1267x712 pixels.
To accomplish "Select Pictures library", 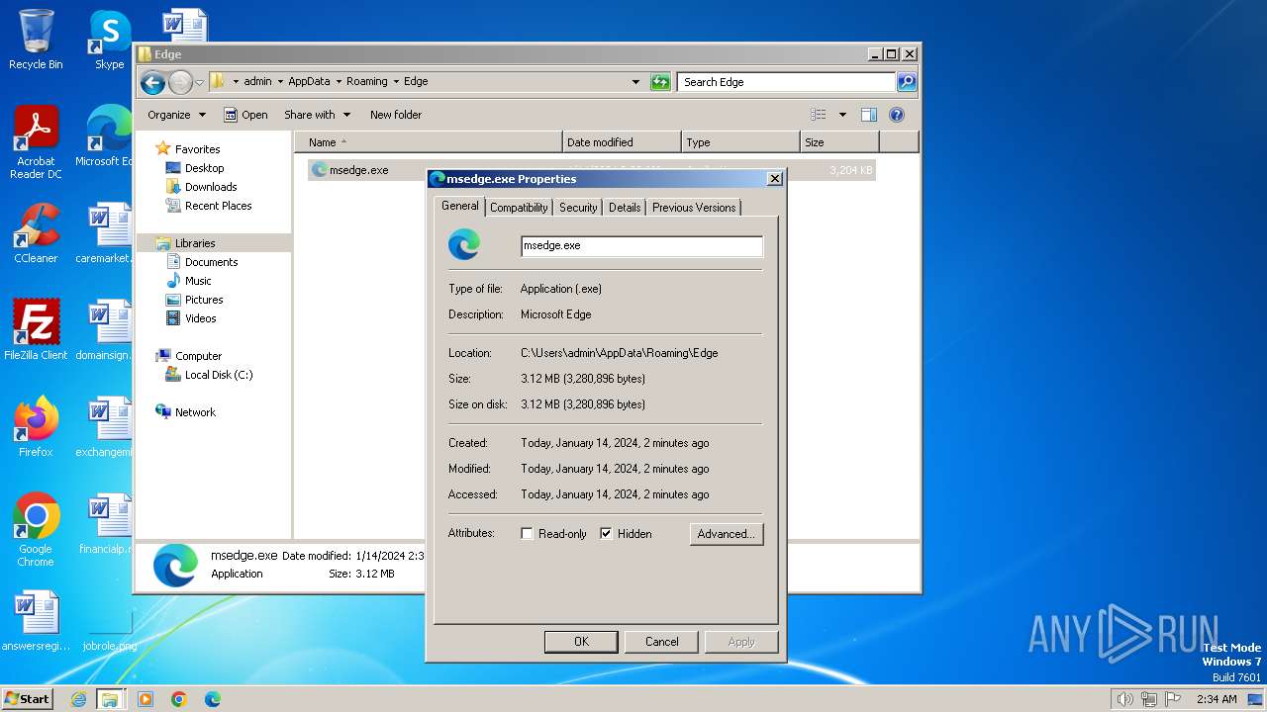I will click(204, 300).
